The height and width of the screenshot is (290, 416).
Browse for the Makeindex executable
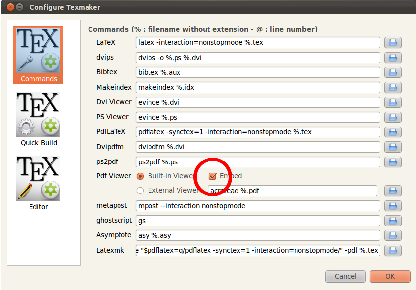click(x=392, y=87)
